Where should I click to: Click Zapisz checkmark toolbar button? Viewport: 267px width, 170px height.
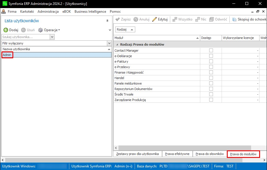(123, 19)
